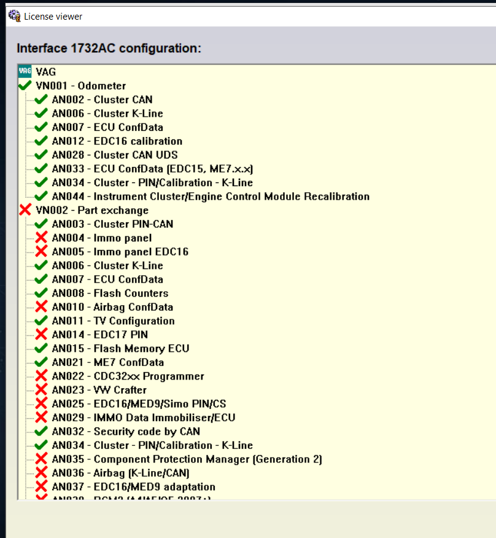Image resolution: width=496 pixels, height=538 pixels.
Task: Select AN003 - Cluster PIN-CAN entry
Action: [112, 224]
